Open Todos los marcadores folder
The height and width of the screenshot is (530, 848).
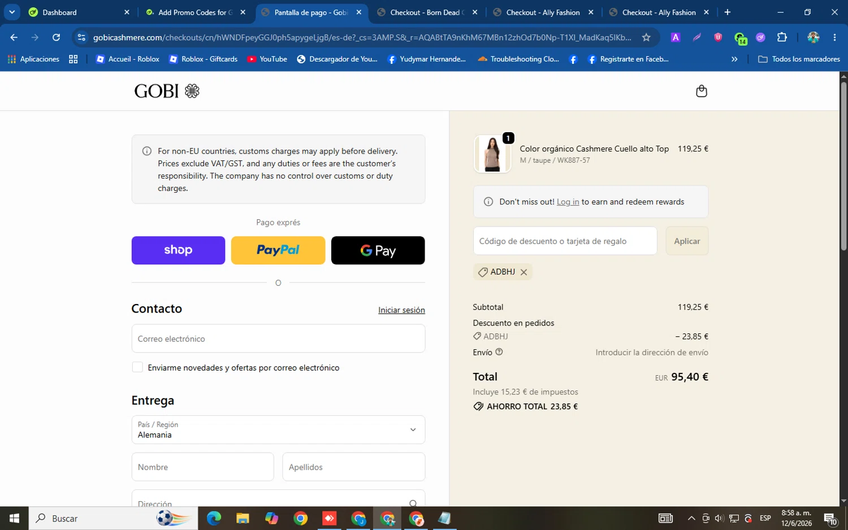pyautogui.click(x=799, y=59)
